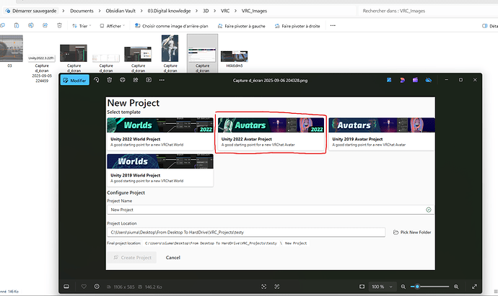Click the Modifier edit button
Screen dimensions: 498x296
point(76,80)
